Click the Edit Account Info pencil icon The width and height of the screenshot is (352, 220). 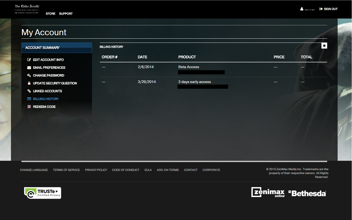29,60
